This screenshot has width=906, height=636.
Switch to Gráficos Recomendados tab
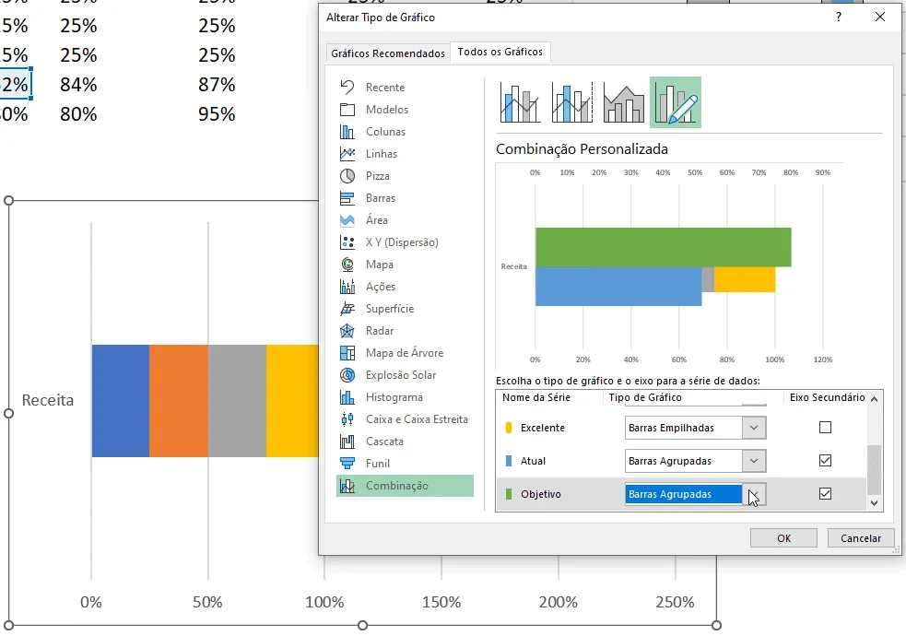click(388, 53)
